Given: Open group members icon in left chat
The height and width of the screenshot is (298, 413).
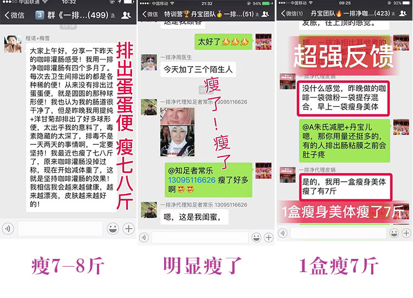Looking at the screenshot, I should tap(126, 15).
